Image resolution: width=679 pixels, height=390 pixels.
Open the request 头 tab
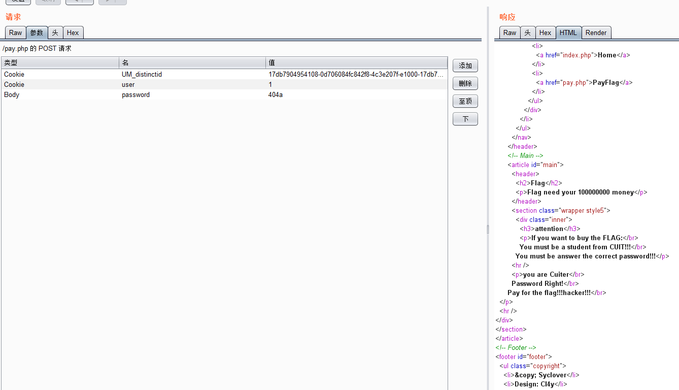tap(55, 32)
